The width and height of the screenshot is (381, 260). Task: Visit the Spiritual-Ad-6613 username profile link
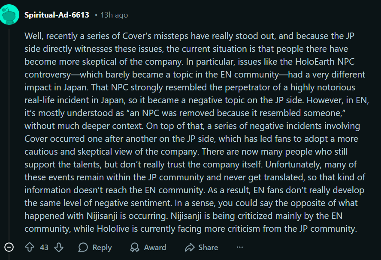57,15
